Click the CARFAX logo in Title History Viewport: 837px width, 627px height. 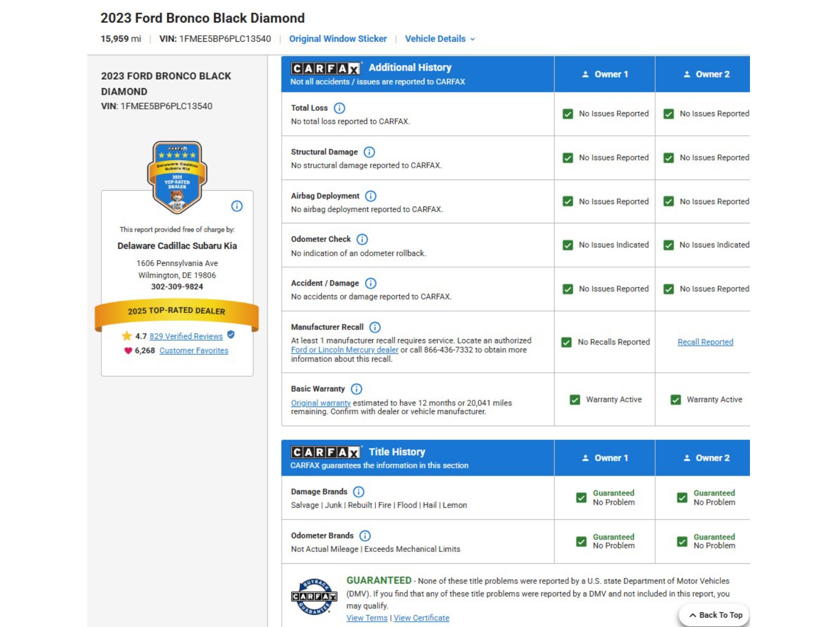point(326,452)
